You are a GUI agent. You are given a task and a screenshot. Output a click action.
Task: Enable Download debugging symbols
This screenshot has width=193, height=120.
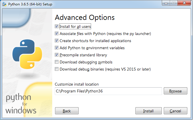coord(57,62)
